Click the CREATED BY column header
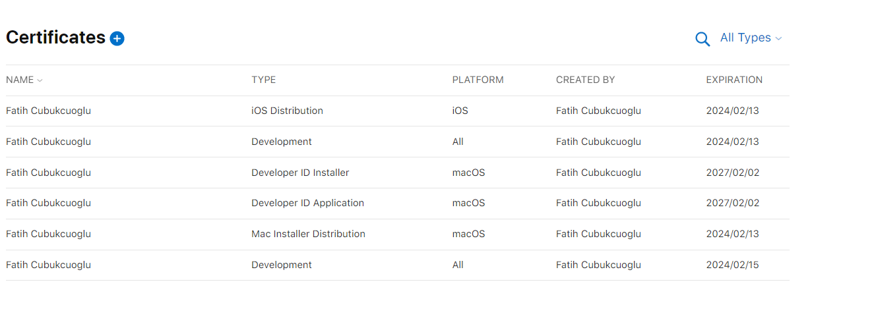 point(585,80)
